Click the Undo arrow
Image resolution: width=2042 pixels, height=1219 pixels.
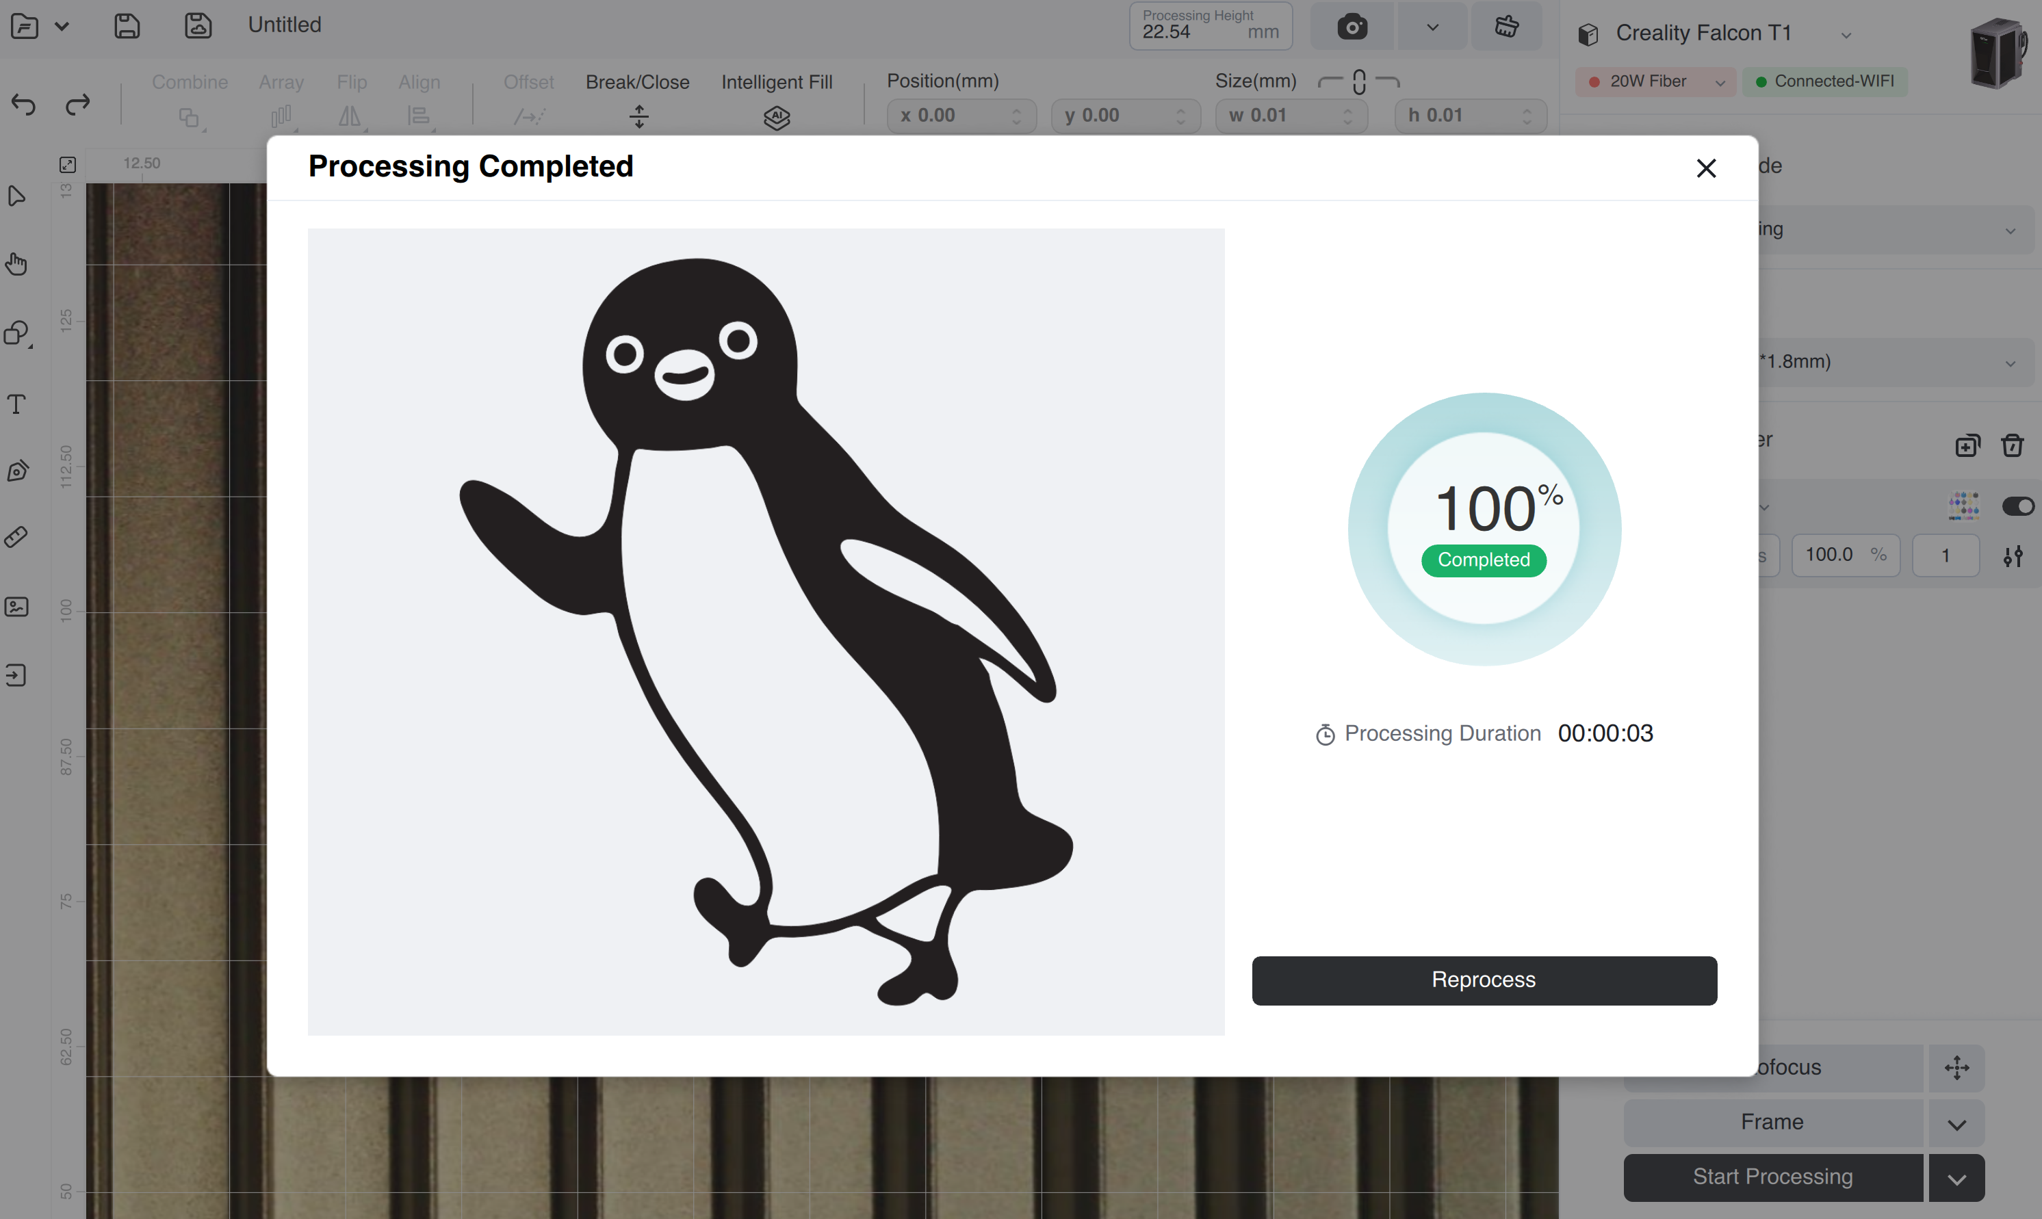tap(24, 105)
